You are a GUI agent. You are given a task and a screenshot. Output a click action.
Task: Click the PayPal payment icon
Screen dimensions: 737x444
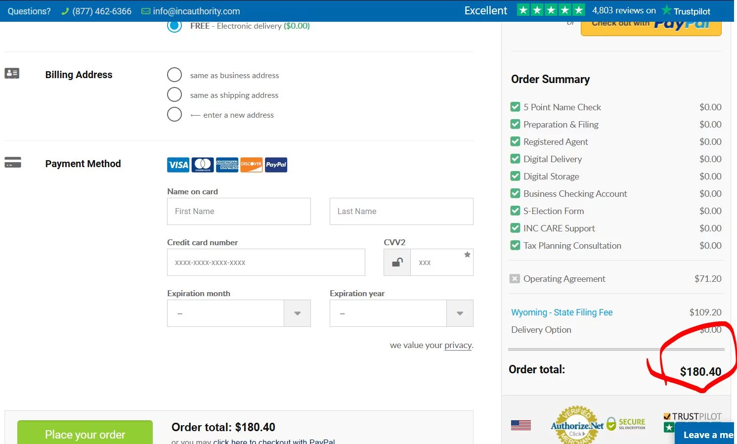(276, 165)
